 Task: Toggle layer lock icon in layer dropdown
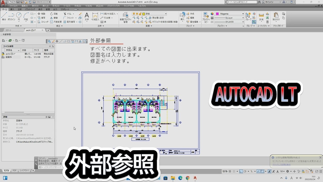click(140, 14)
